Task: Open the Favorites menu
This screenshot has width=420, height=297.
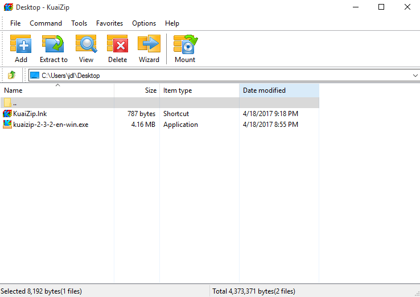Action: click(x=110, y=23)
